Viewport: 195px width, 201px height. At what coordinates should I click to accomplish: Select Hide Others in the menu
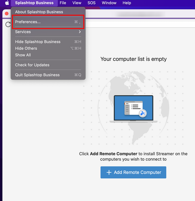pyautogui.click(x=48, y=48)
